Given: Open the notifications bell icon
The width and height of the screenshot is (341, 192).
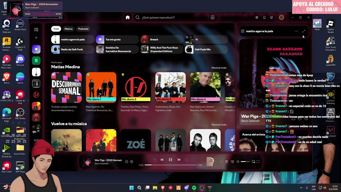Looking at the screenshot, I should coord(264,17).
